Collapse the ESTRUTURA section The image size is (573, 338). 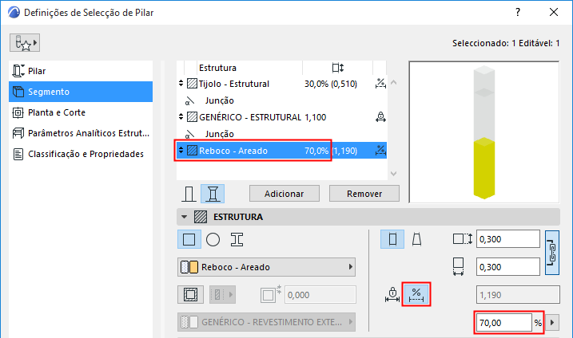(x=185, y=217)
